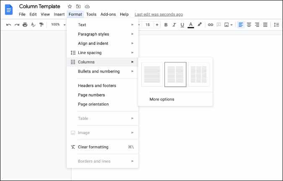Open the text color picker

[x=191, y=25]
